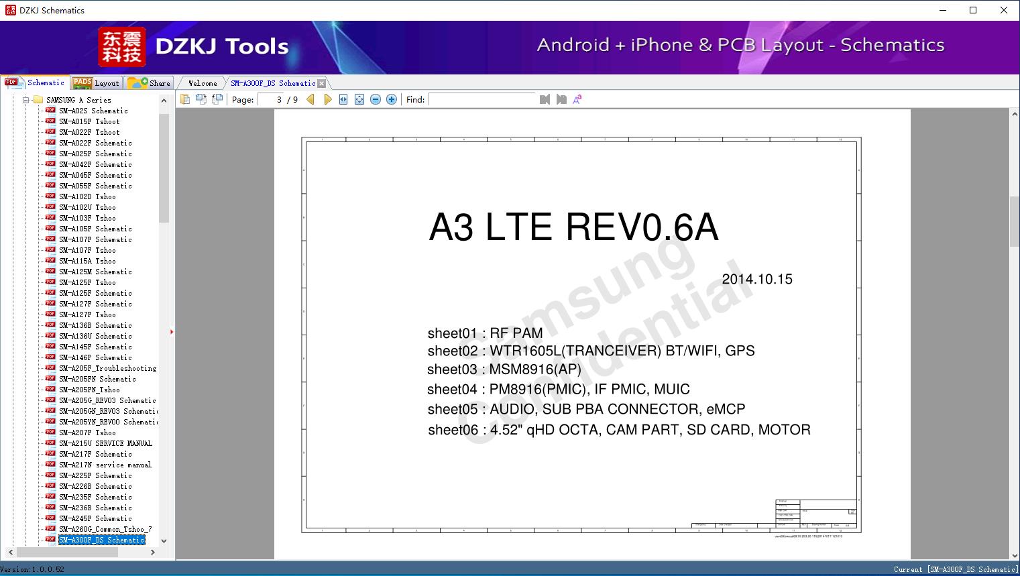Image resolution: width=1020 pixels, height=576 pixels.
Task: Click document viewer vertical scrollbar thumb
Action: (1015, 221)
